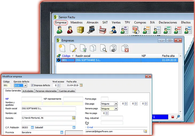Open lookup icon beside Sabadell field
Image resolution: width=195 pixels, height=136 pixels.
pos(74,127)
